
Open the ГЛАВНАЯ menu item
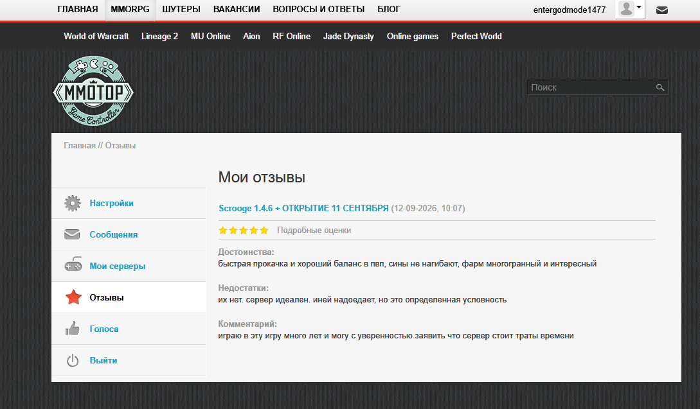78,10
